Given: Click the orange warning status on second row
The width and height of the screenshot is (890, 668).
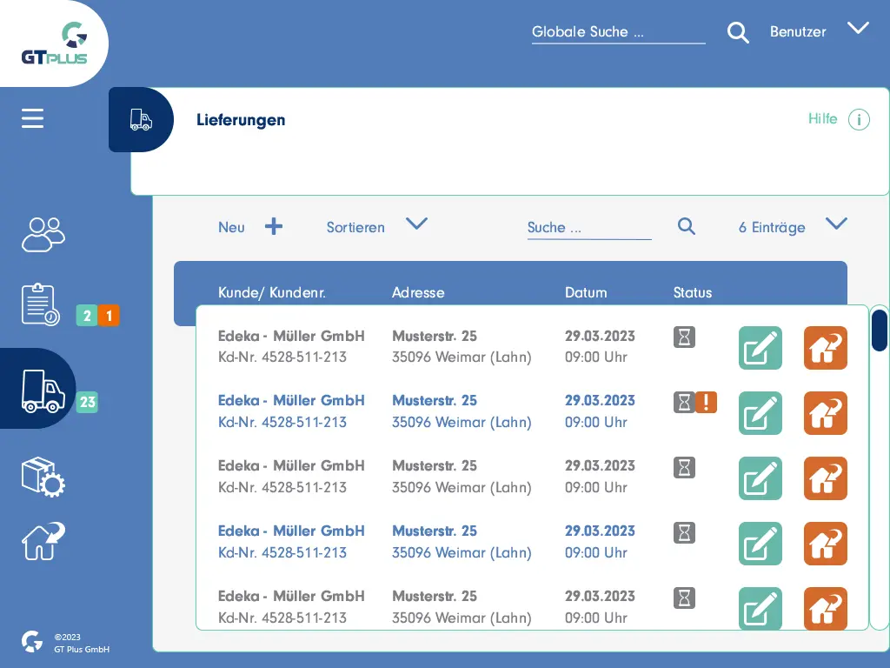Looking at the screenshot, I should pyautogui.click(x=707, y=402).
